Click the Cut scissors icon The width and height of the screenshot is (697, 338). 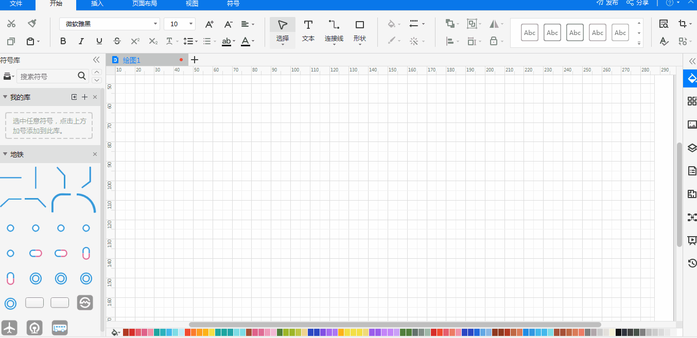pos(11,24)
